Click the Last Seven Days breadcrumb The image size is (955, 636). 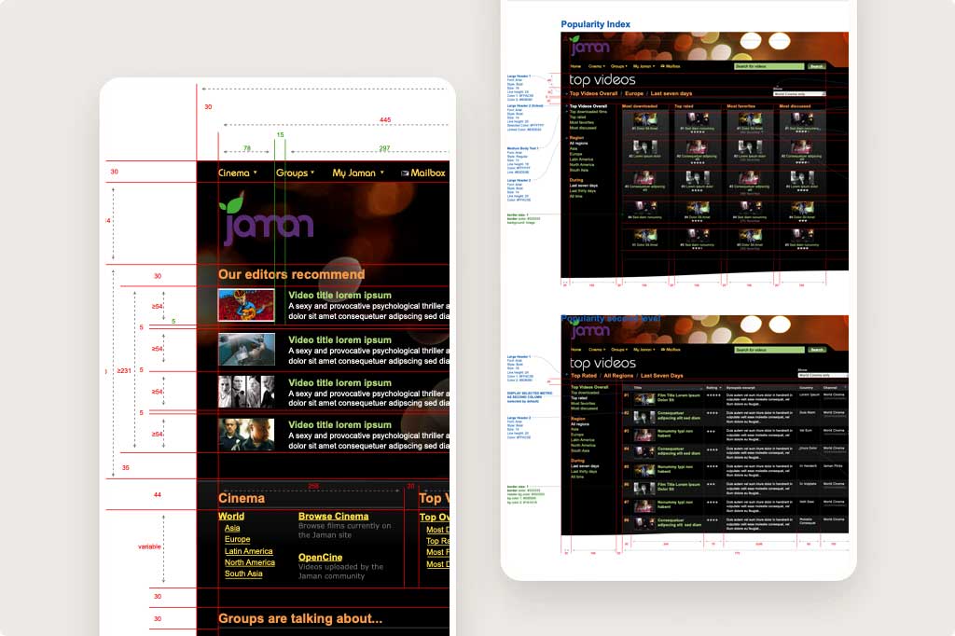(661, 376)
